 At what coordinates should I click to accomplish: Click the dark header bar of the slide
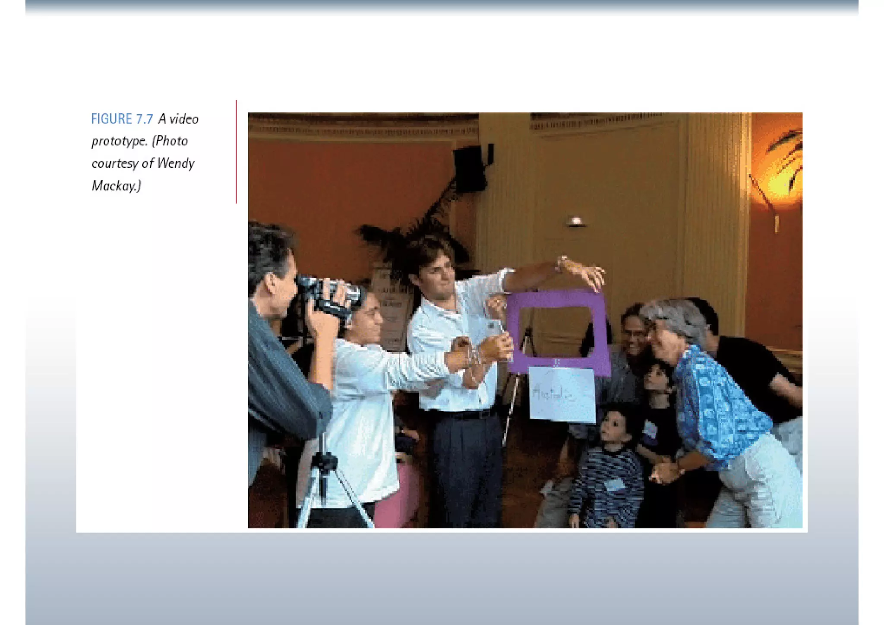point(442,6)
